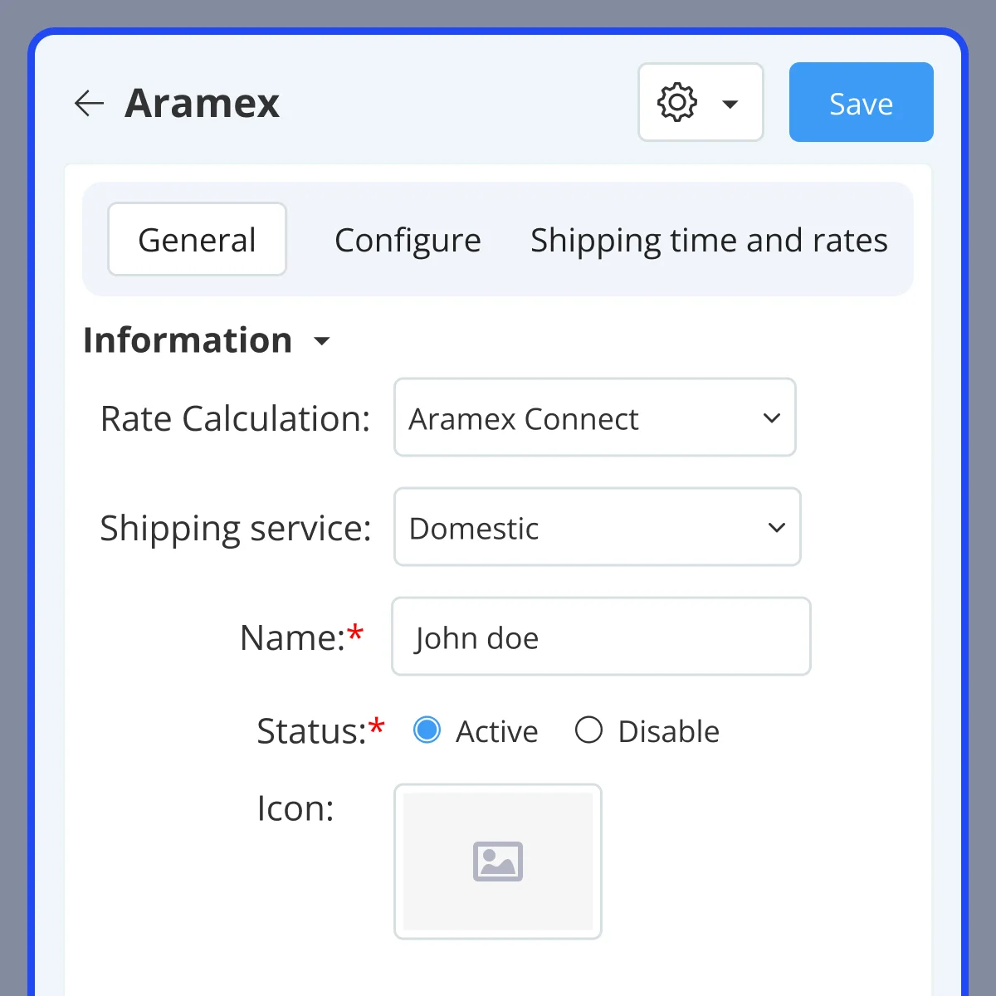Open the Configure tab
Viewport: 996px width, 996px height.
408,240
